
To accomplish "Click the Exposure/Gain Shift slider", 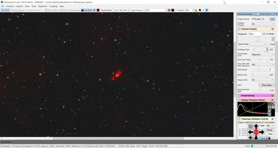I will [x=260, y=91].
